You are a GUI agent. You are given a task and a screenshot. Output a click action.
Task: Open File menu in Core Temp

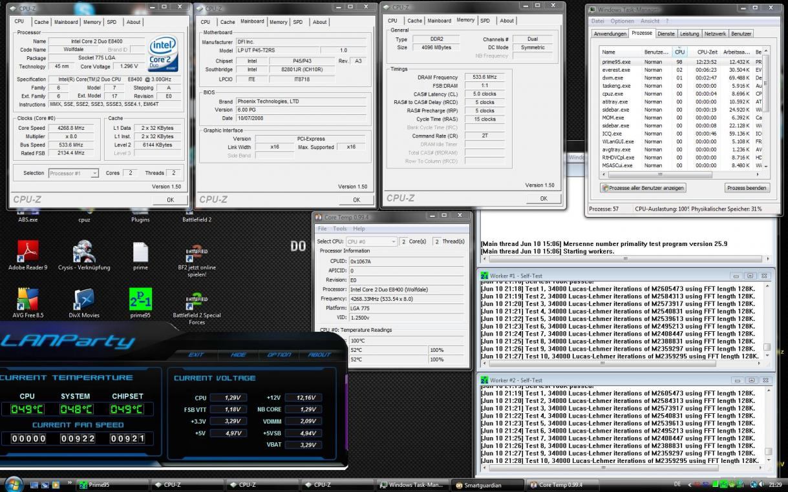coord(322,229)
